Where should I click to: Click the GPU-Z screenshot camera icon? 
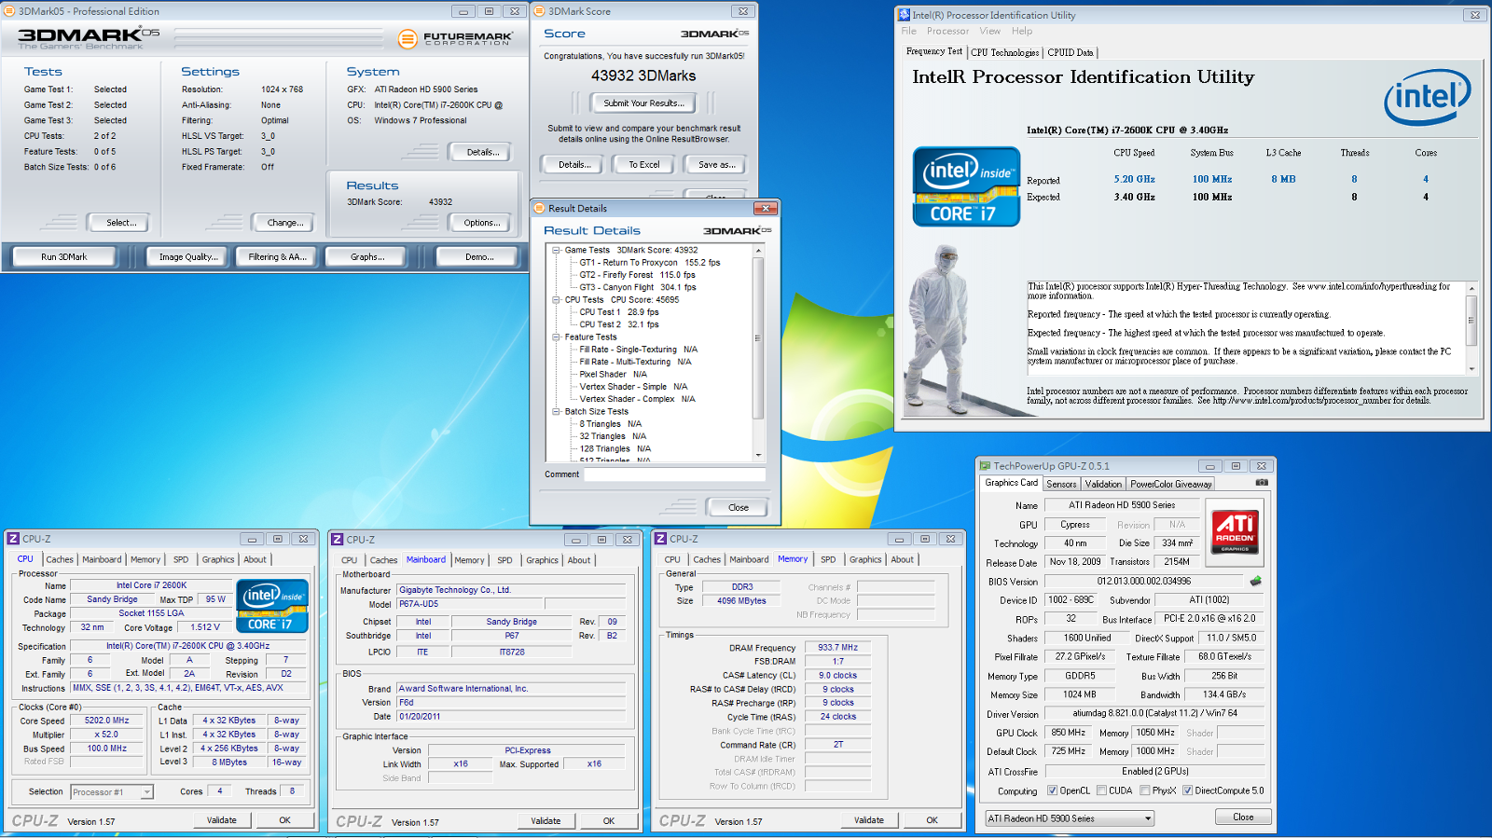pos(1262,483)
